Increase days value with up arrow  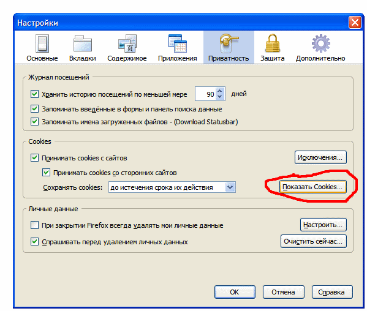tap(220, 91)
